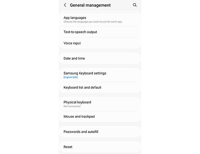Tap the Reset option
Screen dimensions: 200x154
tap(100, 147)
